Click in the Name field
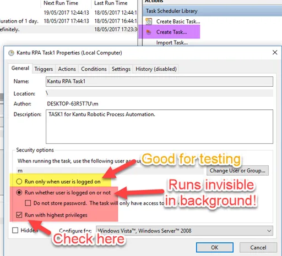This screenshot has width=282, height=256. 159,81
